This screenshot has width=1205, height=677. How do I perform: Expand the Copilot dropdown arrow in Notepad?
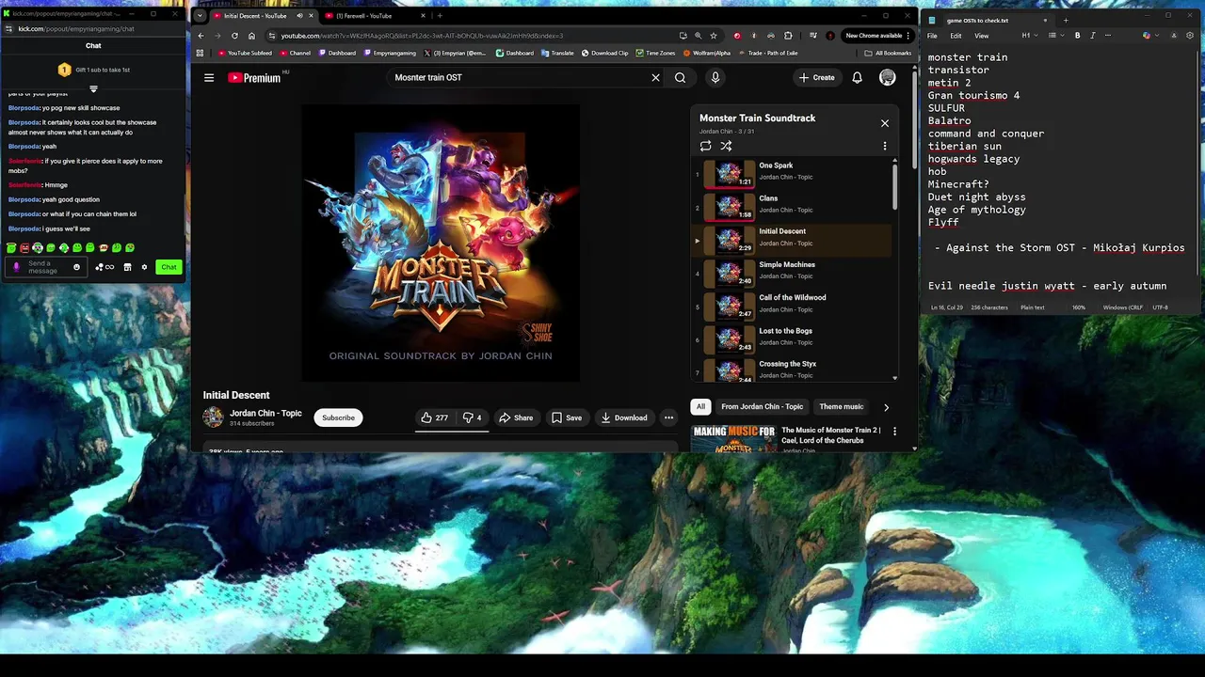(x=1156, y=36)
